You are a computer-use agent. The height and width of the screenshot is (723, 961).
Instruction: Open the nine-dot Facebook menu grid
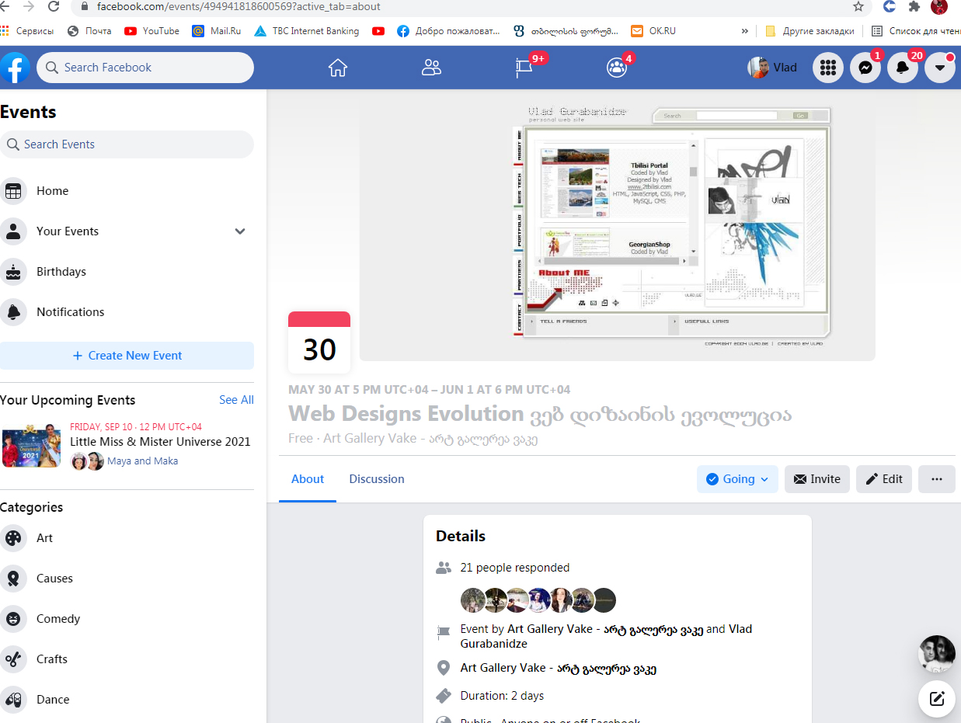[x=828, y=68]
